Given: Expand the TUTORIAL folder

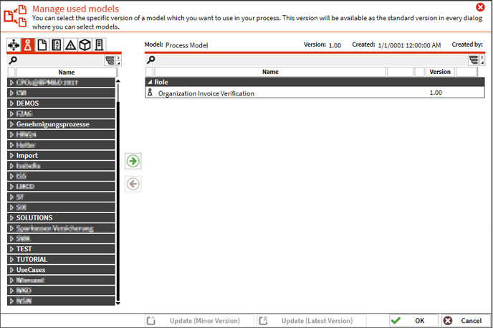Looking at the screenshot, I should pyautogui.click(x=11, y=259).
